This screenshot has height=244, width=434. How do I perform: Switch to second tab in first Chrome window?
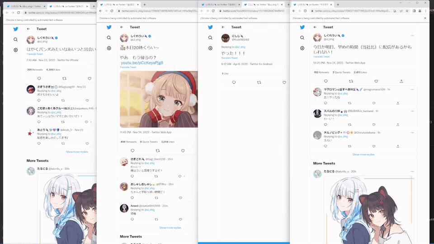point(69,6)
